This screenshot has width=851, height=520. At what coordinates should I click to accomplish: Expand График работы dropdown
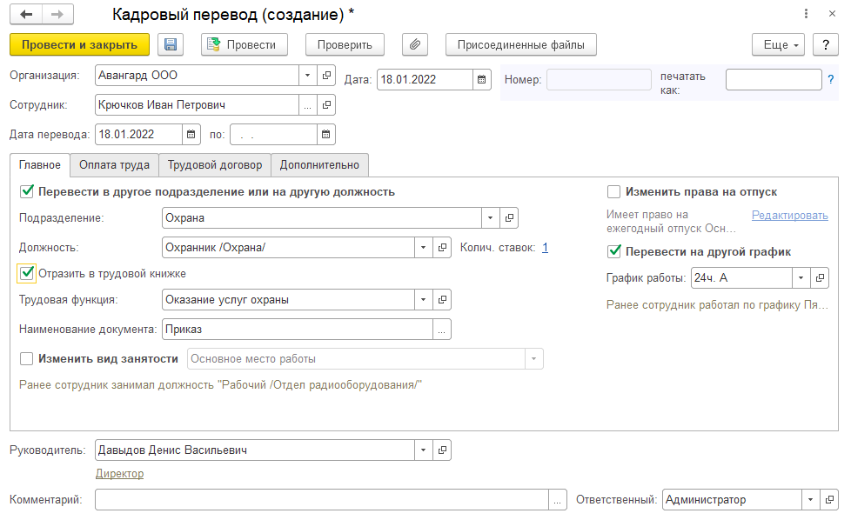point(801,278)
